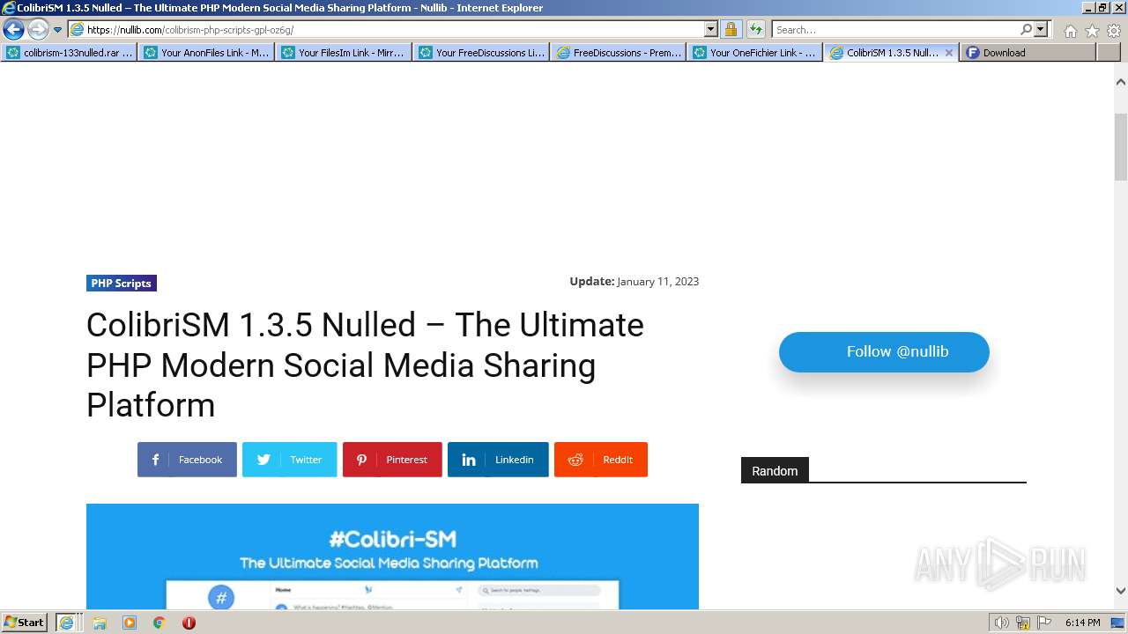The image size is (1128, 634).
Task: Open the volume speaker tray icon
Action: (x=1001, y=623)
